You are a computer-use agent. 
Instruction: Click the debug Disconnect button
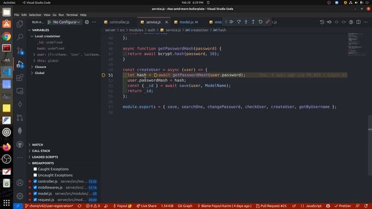pos(267,22)
